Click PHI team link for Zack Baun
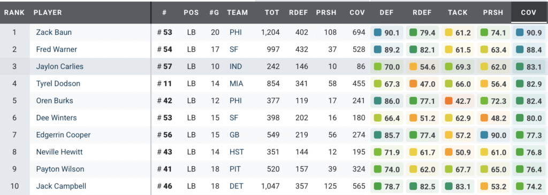548x195 pixels. [x=235, y=33]
